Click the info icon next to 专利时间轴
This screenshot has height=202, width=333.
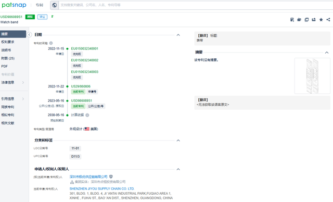51,43
